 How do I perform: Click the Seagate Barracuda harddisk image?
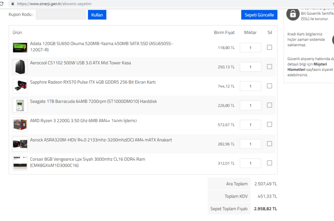pyautogui.click(x=20, y=105)
